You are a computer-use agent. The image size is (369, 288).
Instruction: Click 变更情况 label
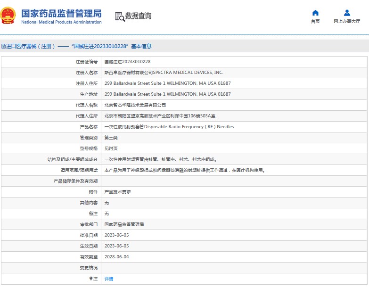(x=89, y=268)
